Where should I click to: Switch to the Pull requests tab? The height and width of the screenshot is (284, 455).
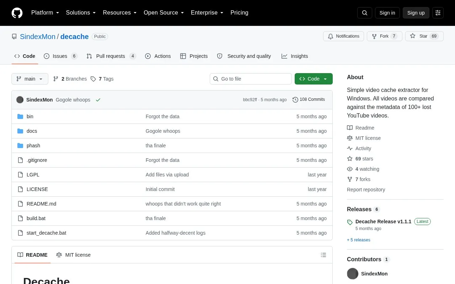pos(111,56)
